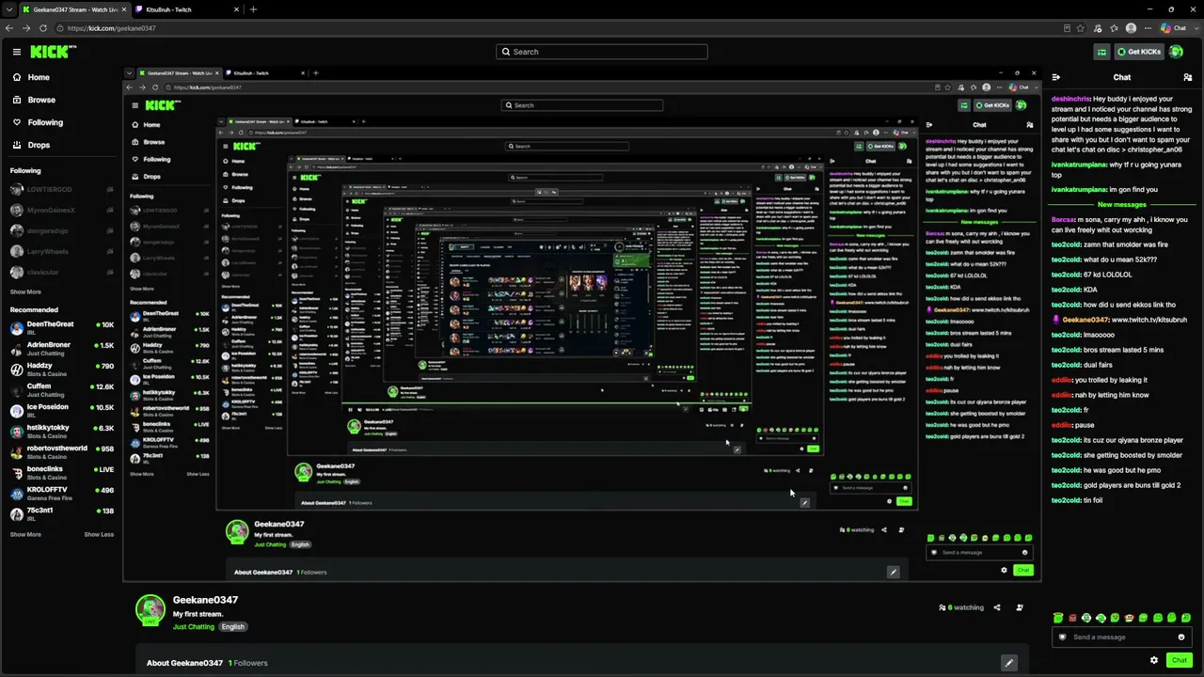Open DeenTheGreat in Recommended channels

[x=61, y=327]
